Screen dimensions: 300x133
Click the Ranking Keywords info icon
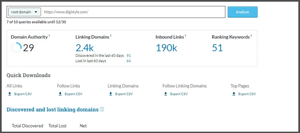click(251, 36)
